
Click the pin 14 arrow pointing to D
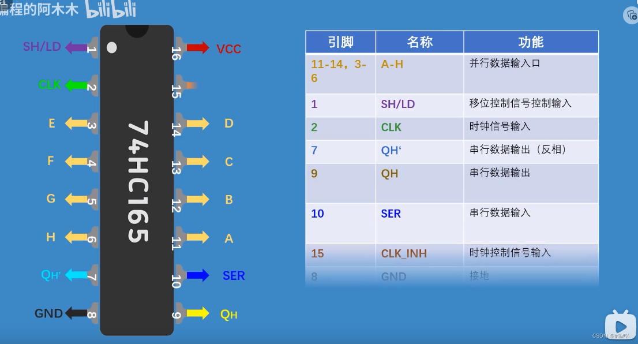tap(198, 124)
